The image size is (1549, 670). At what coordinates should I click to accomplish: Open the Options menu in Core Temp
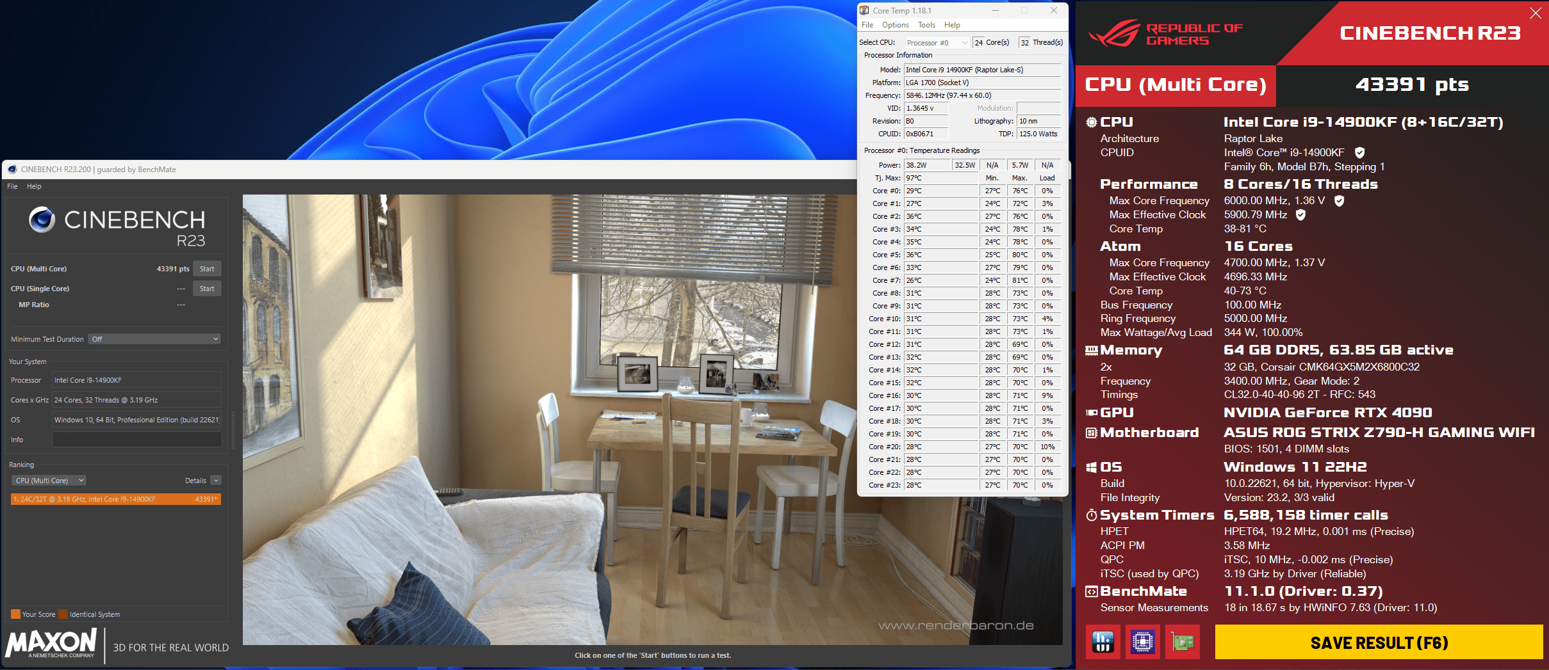point(896,25)
